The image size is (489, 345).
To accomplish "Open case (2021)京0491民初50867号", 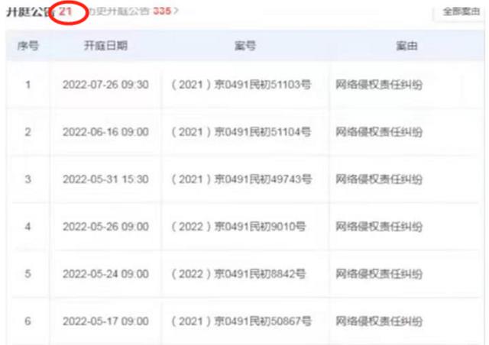I will [241, 321].
